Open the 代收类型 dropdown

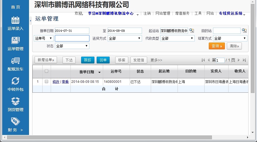click(178, 38)
